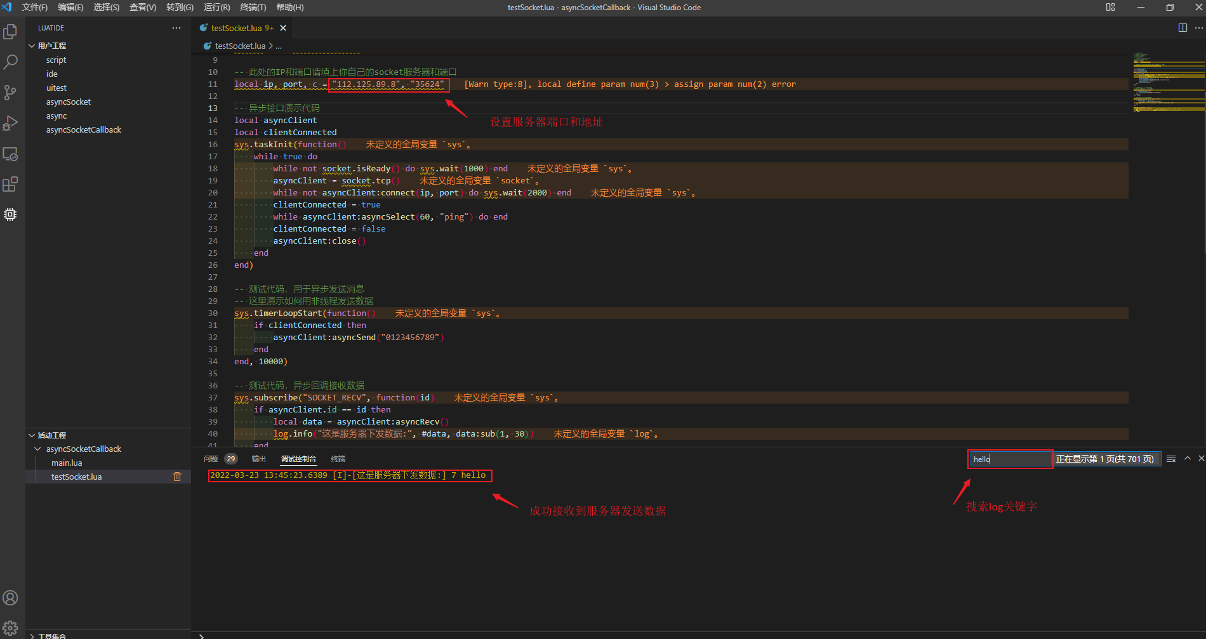Open the Remote Explorer view
The width and height of the screenshot is (1206, 639).
(10, 154)
